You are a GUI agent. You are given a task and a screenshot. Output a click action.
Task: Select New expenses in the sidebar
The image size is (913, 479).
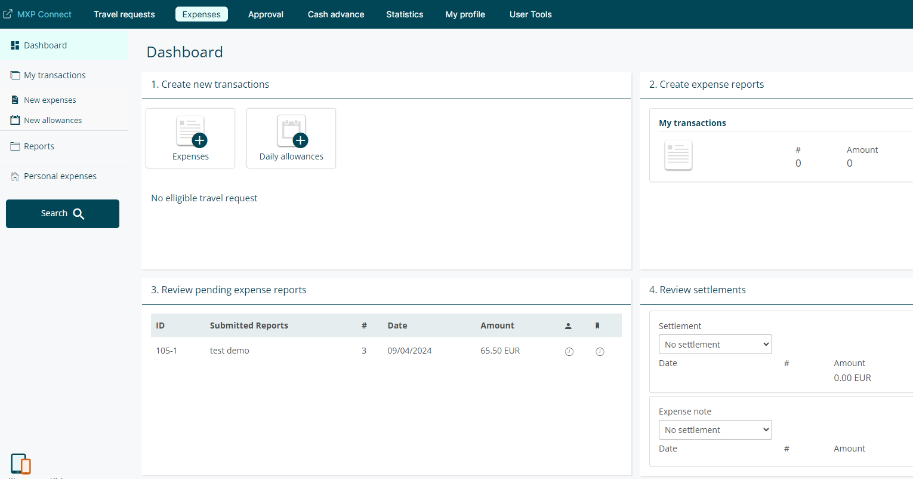pos(50,100)
